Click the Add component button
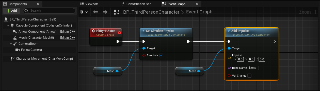Image resolution: width=320 pixels, height=91 pixels. tap(12, 11)
